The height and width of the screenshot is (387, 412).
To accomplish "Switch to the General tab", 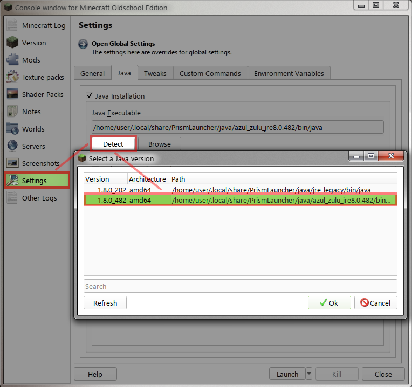I will [x=92, y=73].
